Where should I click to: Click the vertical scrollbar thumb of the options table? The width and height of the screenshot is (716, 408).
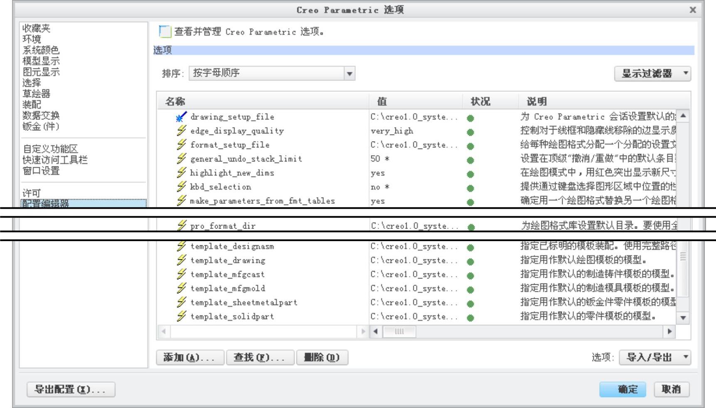(x=683, y=269)
